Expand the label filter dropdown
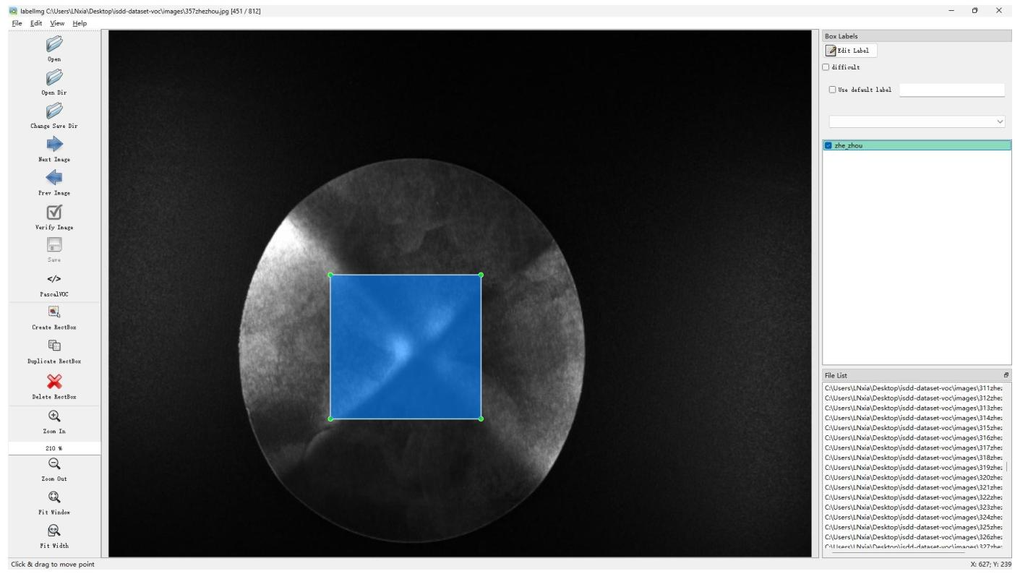 pyautogui.click(x=1000, y=122)
